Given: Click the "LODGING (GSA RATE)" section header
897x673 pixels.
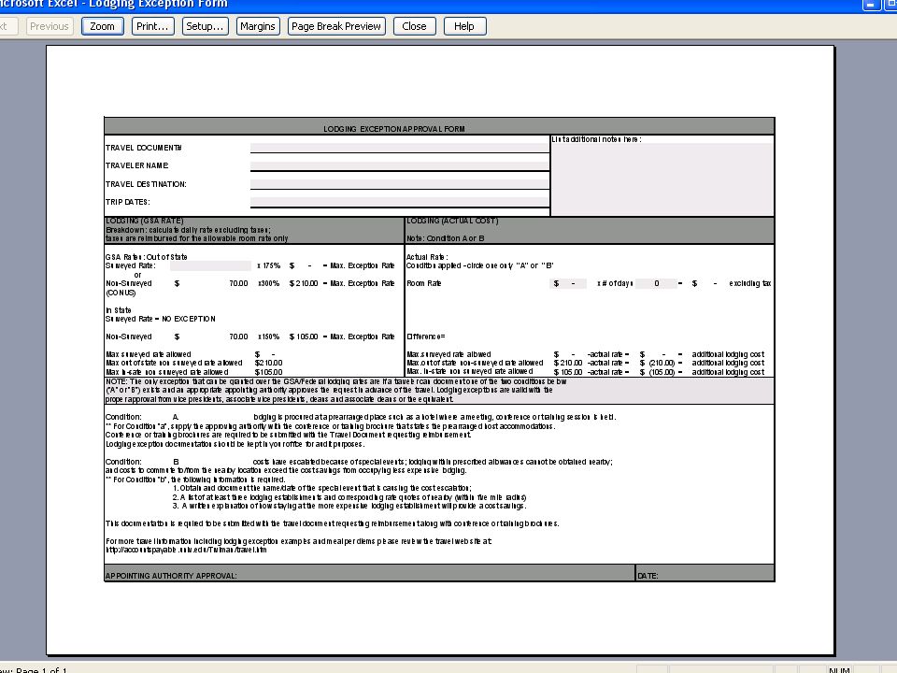Looking at the screenshot, I should point(145,221).
